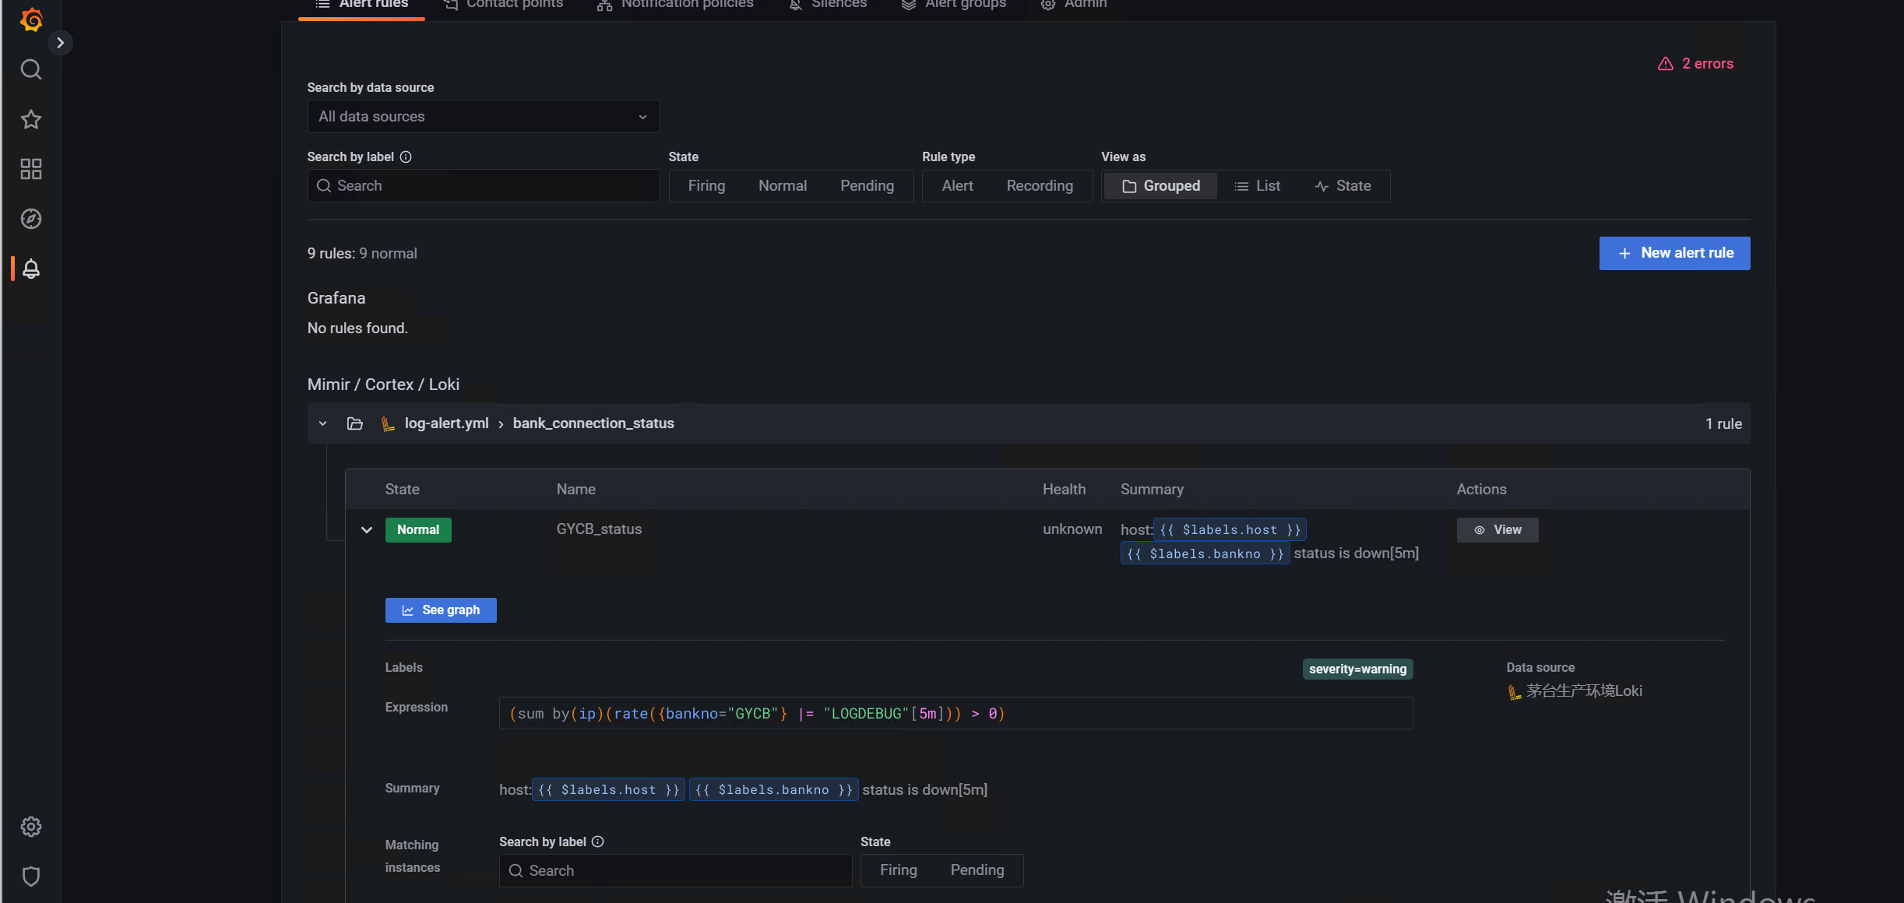Screen dimensions: 1904x903
Task: Open Admin tab
Action: coord(1074,5)
